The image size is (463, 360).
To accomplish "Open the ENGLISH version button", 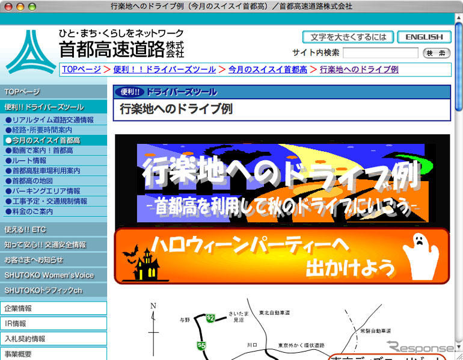I will coord(424,37).
